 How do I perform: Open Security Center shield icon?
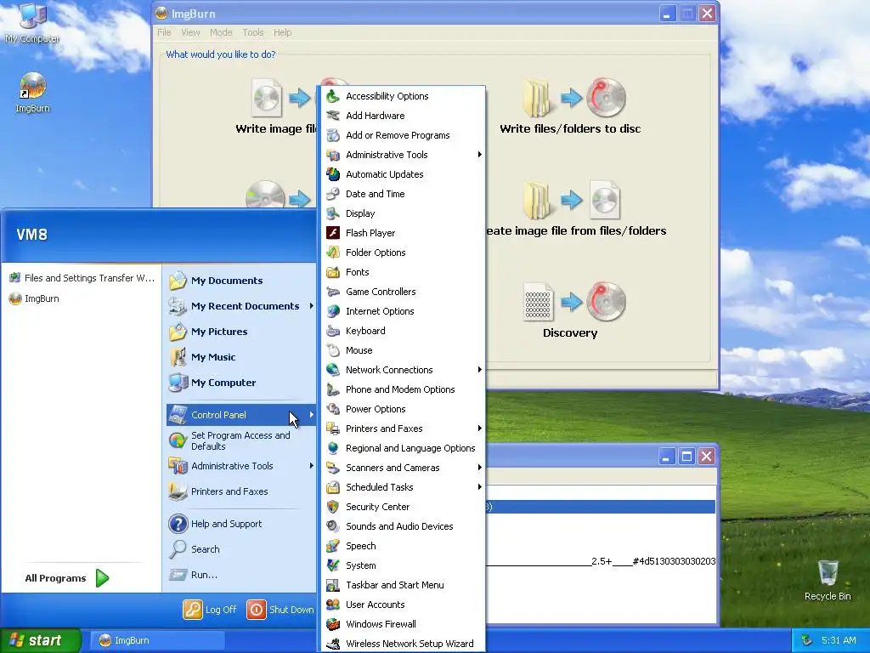point(333,507)
